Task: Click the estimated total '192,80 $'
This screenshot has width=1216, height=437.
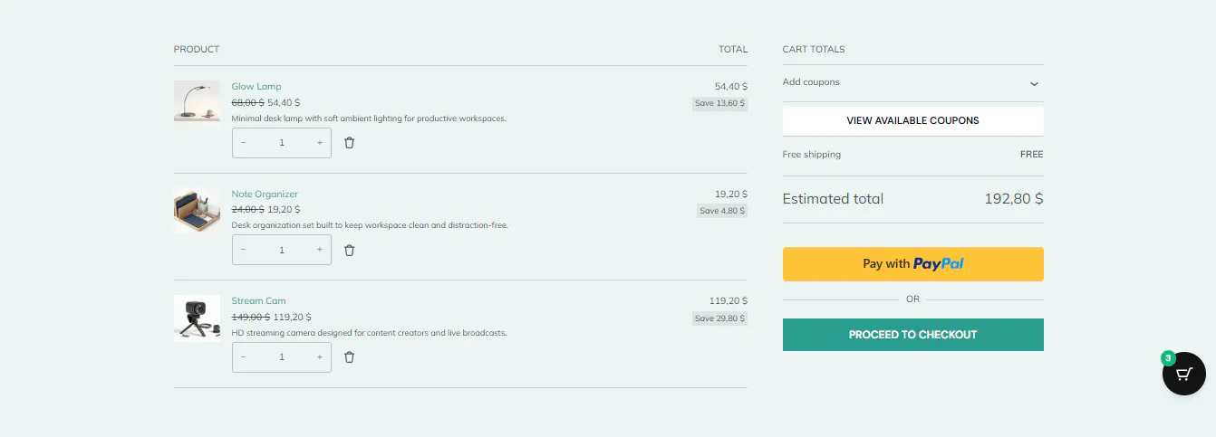Action: point(1014,199)
